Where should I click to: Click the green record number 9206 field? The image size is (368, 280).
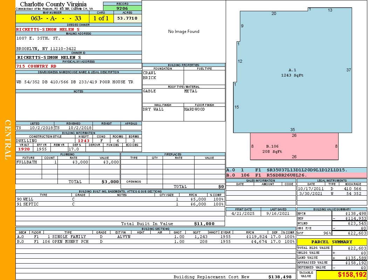point(122,8)
